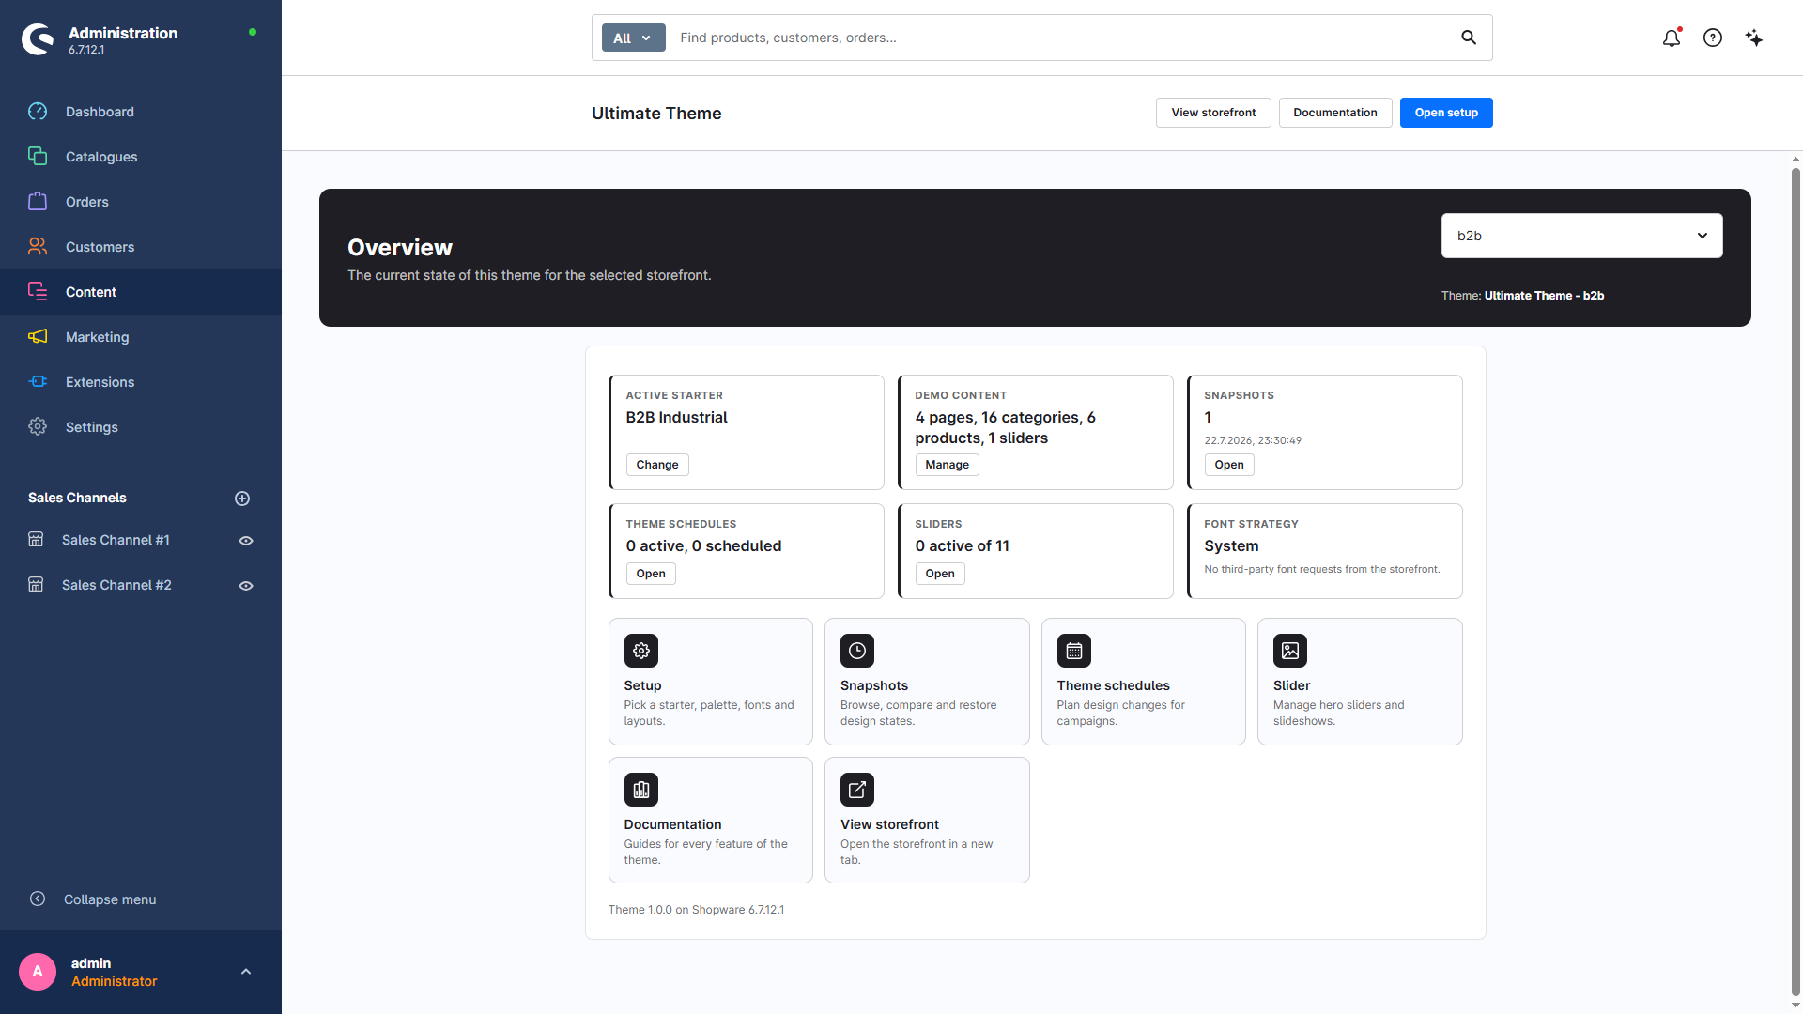This screenshot has width=1803, height=1014.
Task: Click Open under Sliders stat
Action: click(940, 574)
